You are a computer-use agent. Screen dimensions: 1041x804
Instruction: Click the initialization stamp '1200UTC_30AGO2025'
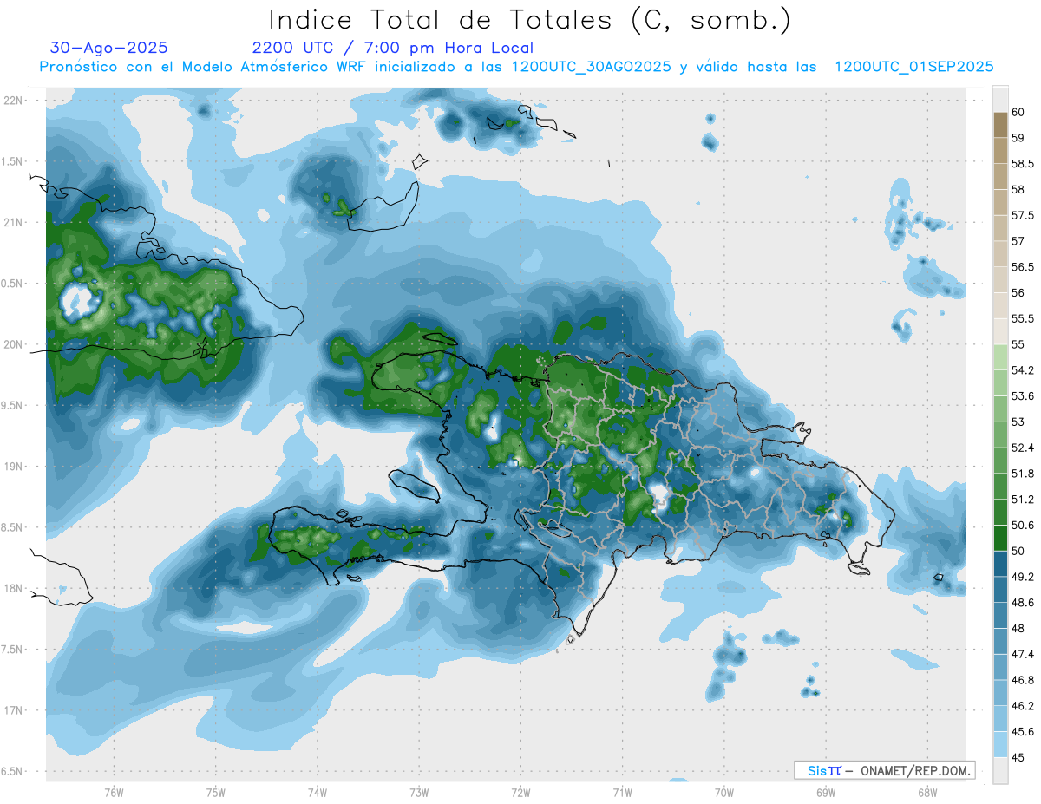[x=592, y=67]
